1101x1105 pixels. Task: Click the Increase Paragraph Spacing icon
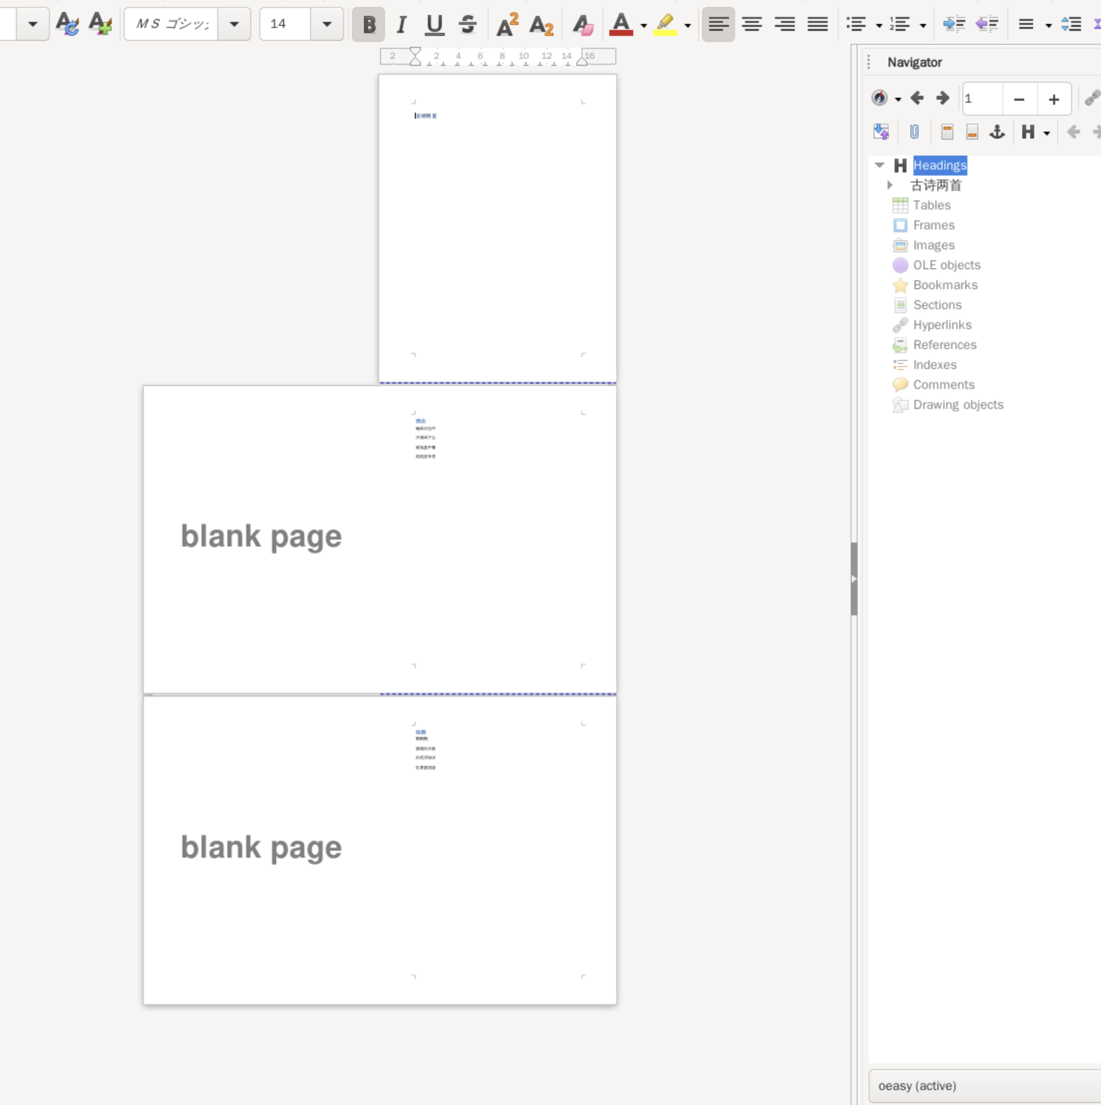[1071, 25]
